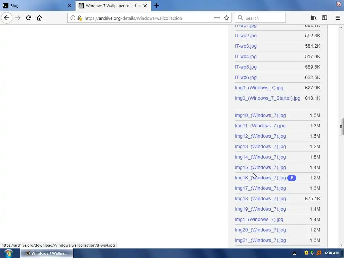Image resolution: width=344 pixels, height=258 pixels.
Task: Click the padlock warning icon
Action: pos(80,18)
